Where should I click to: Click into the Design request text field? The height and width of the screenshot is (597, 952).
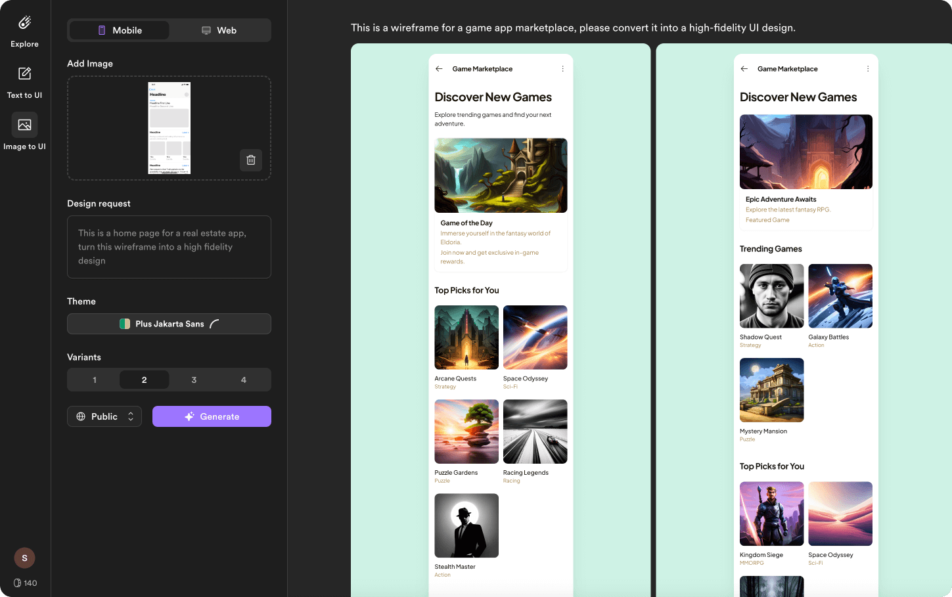[x=169, y=247]
